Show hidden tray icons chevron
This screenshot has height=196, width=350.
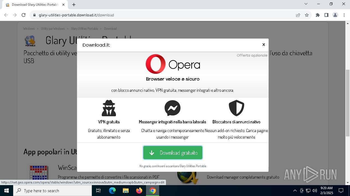click(295, 191)
